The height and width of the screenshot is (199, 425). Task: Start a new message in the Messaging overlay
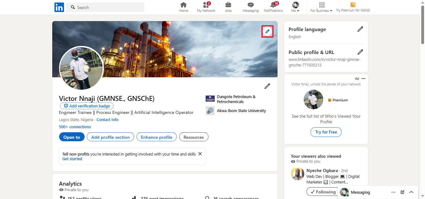click(402, 192)
